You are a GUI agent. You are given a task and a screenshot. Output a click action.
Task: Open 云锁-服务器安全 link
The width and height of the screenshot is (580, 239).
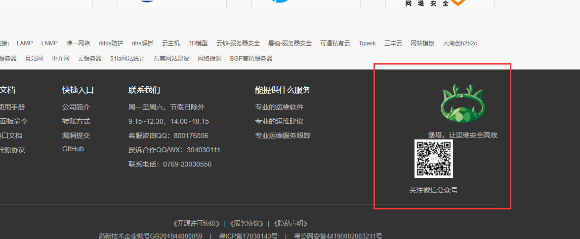click(x=238, y=43)
